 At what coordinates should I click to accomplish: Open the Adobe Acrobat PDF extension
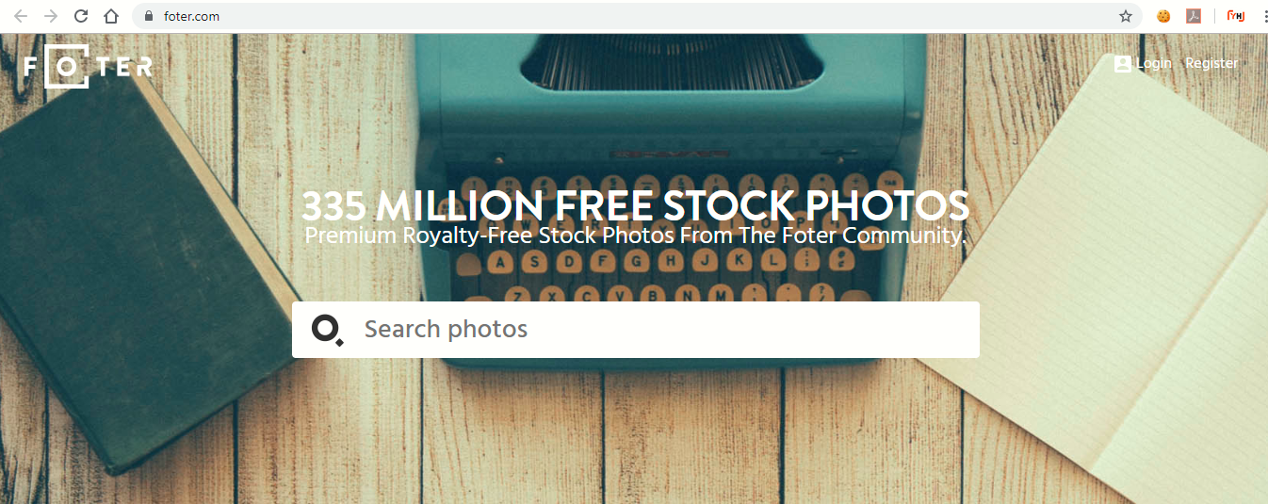pyautogui.click(x=1194, y=16)
